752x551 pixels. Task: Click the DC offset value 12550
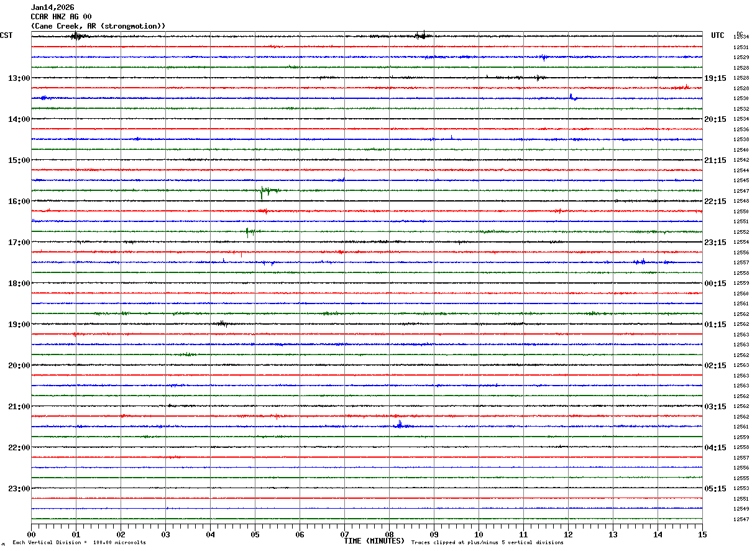(741, 211)
